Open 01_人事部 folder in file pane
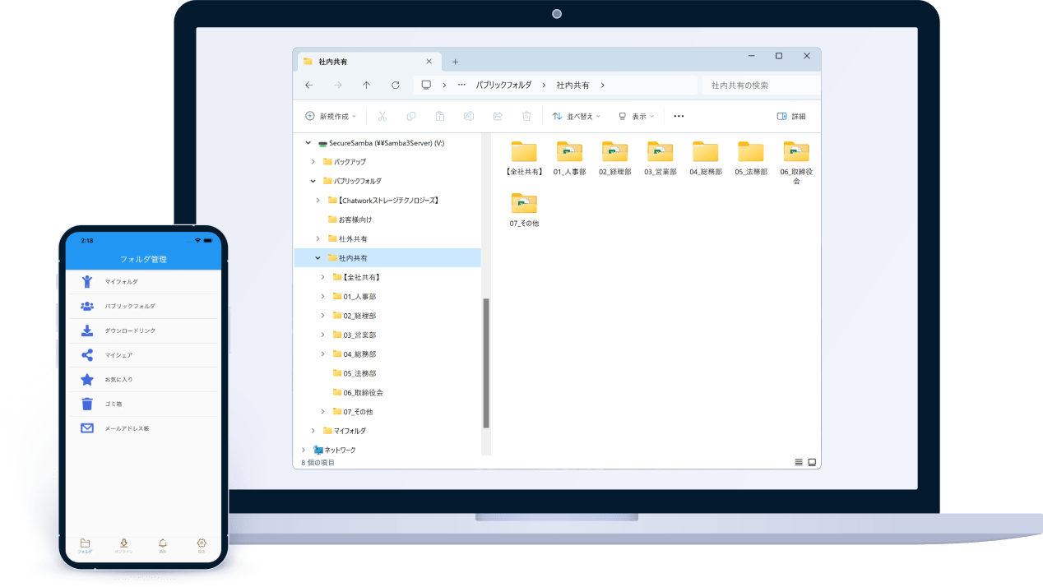 point(569,159)
